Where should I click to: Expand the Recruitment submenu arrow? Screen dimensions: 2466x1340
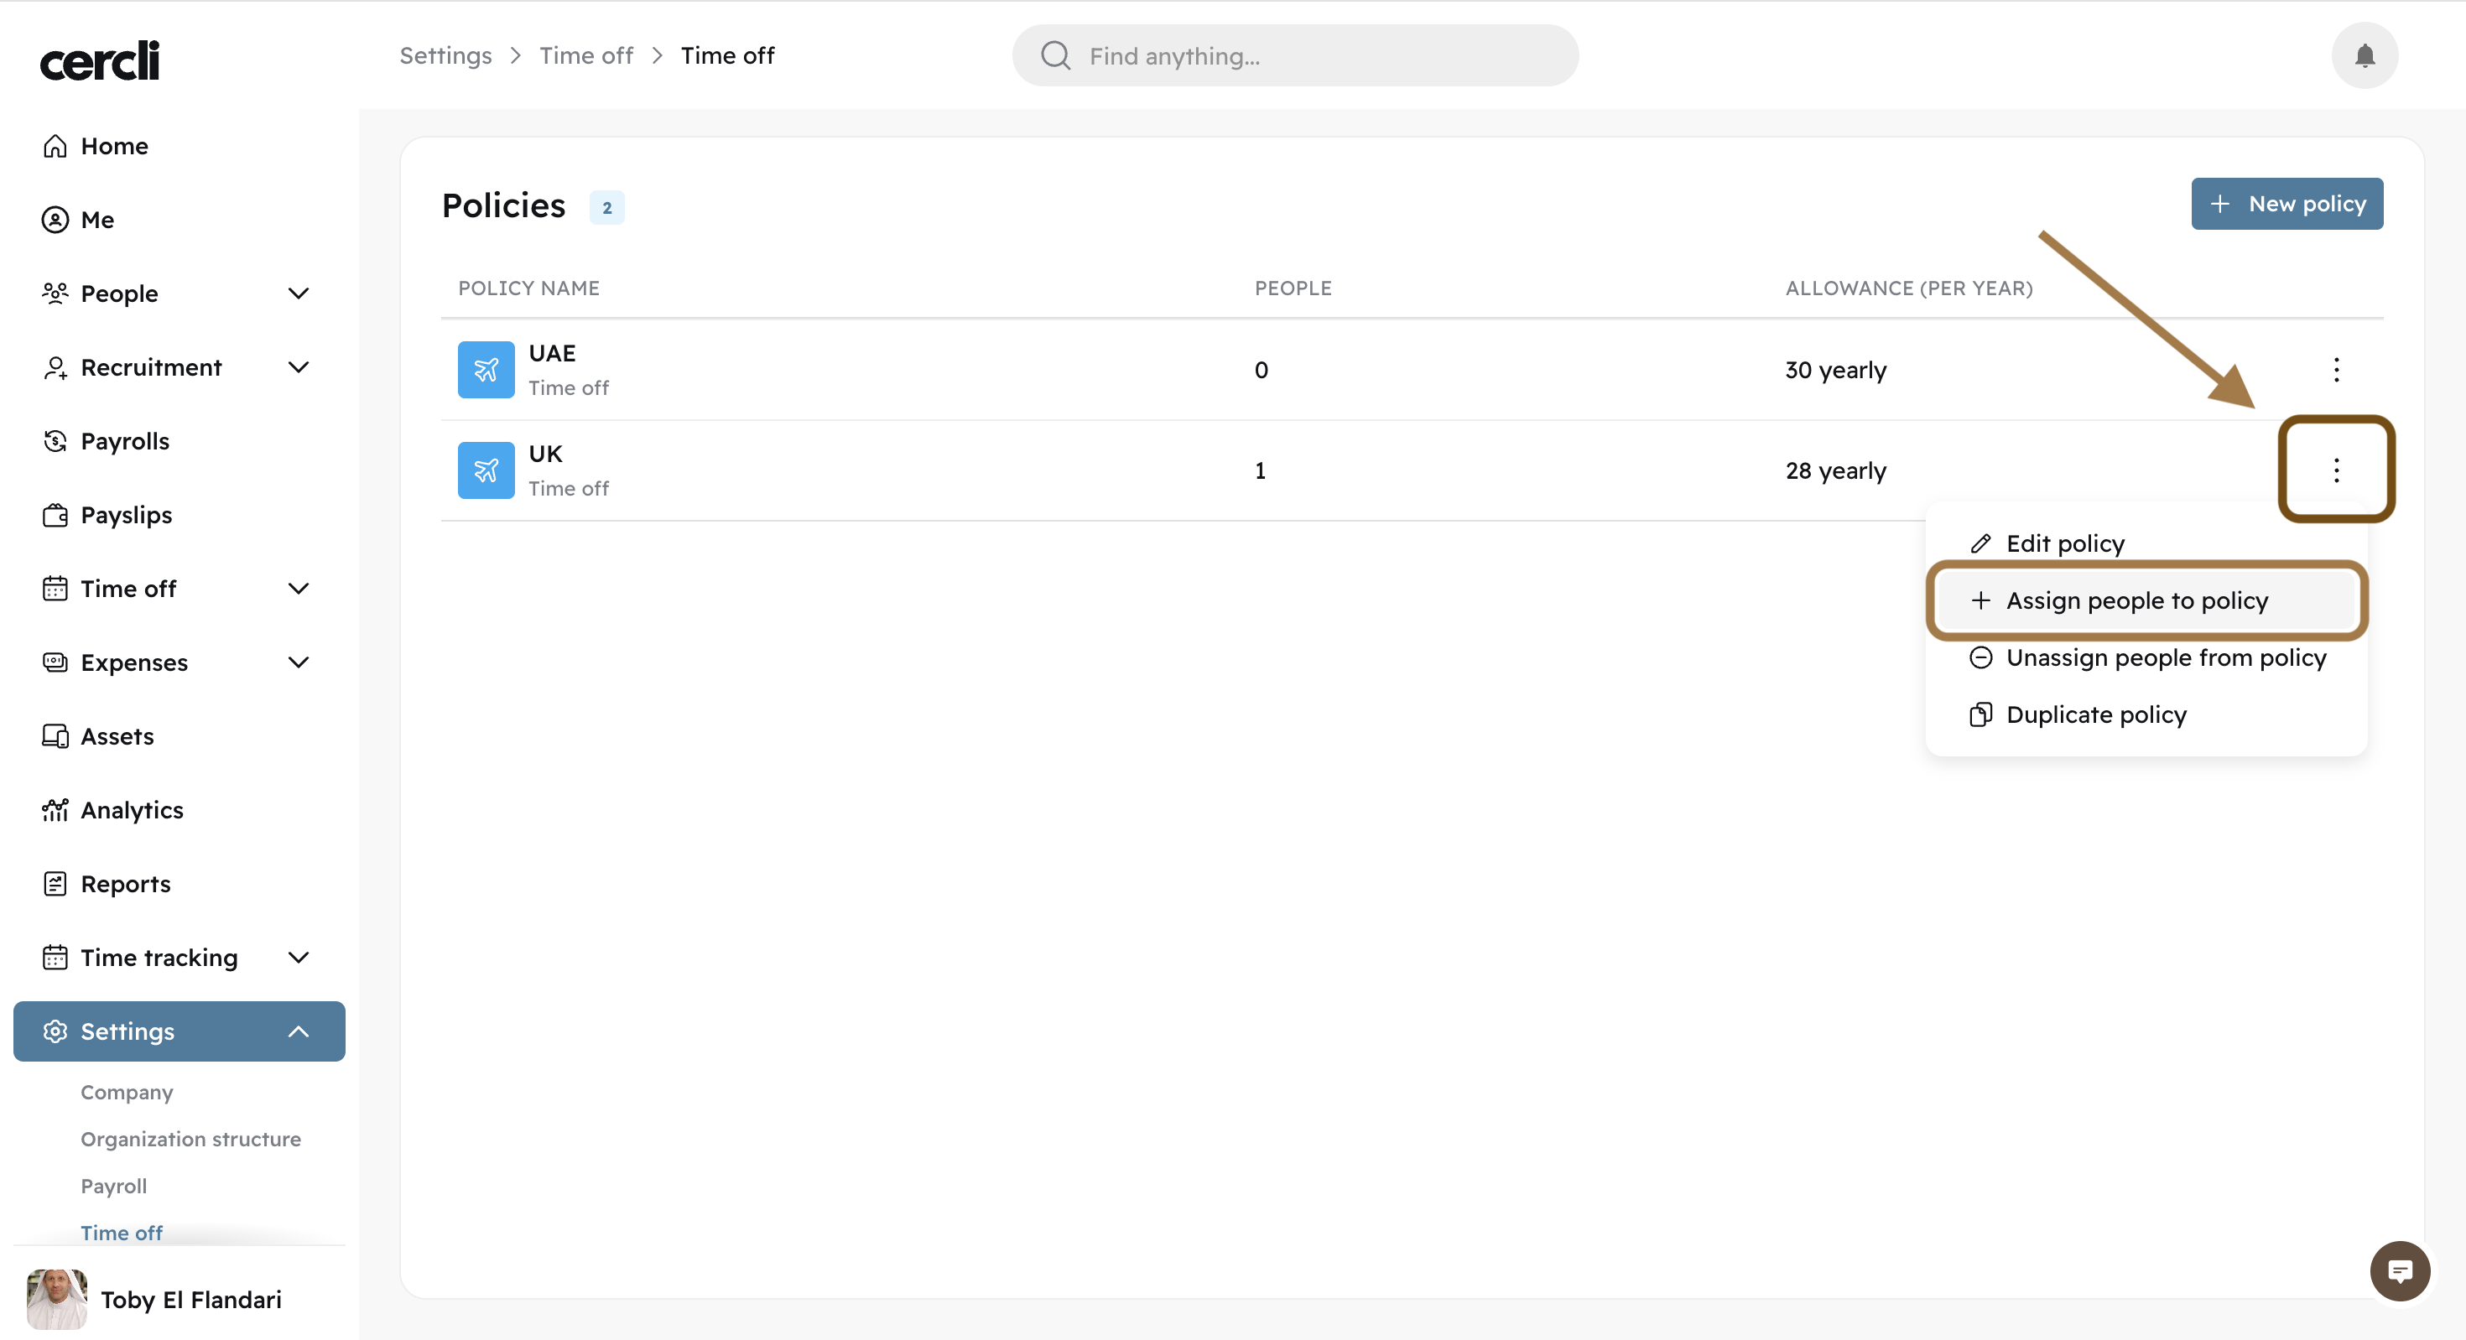[x=299, y=367]
